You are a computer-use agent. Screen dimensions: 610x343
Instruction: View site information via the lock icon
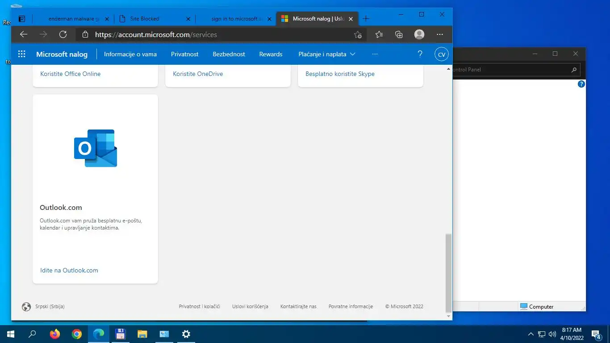[x=85, y=34]
